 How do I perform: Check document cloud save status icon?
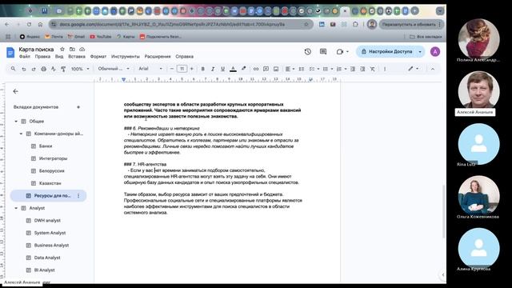[x=82, y=49]
